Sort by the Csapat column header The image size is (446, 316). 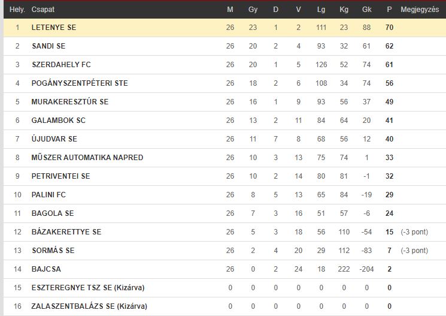pos(43,10)
